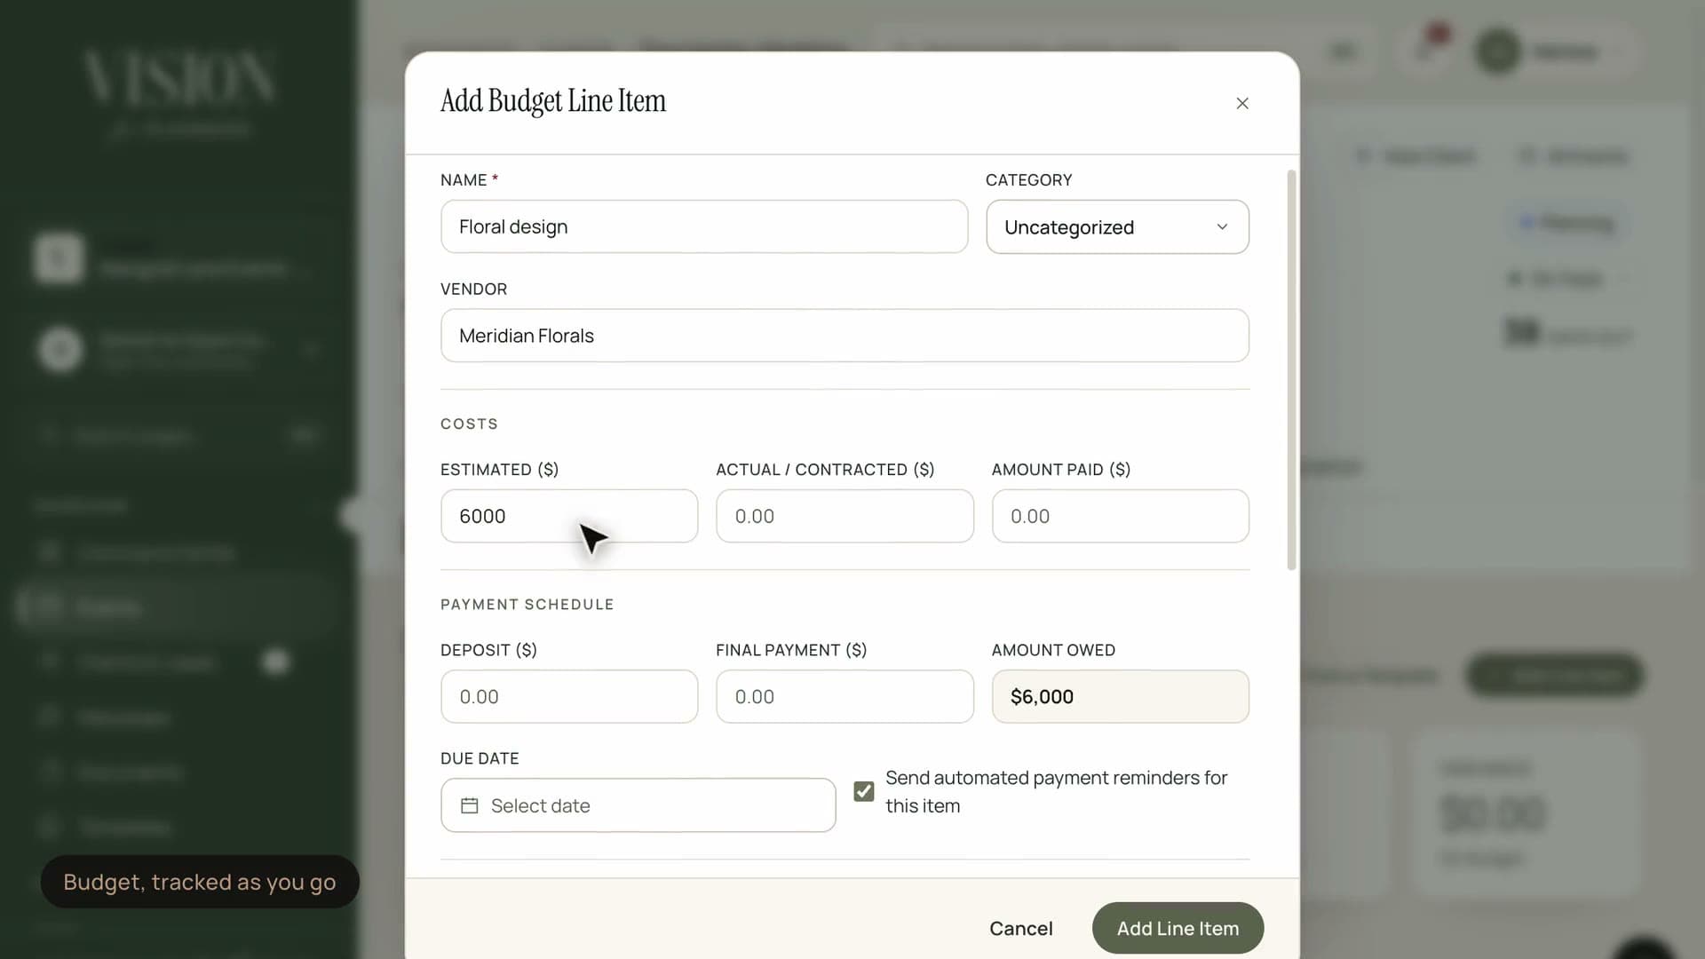Close the Add Budget Line Item dialog
The width and height of the screenshot is (1705, 959).
[x=1242, y=103]
